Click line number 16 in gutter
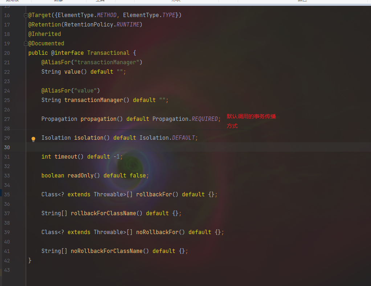 (7, 15)
